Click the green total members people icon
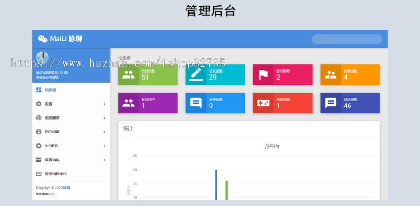 [x=128, y=75]
